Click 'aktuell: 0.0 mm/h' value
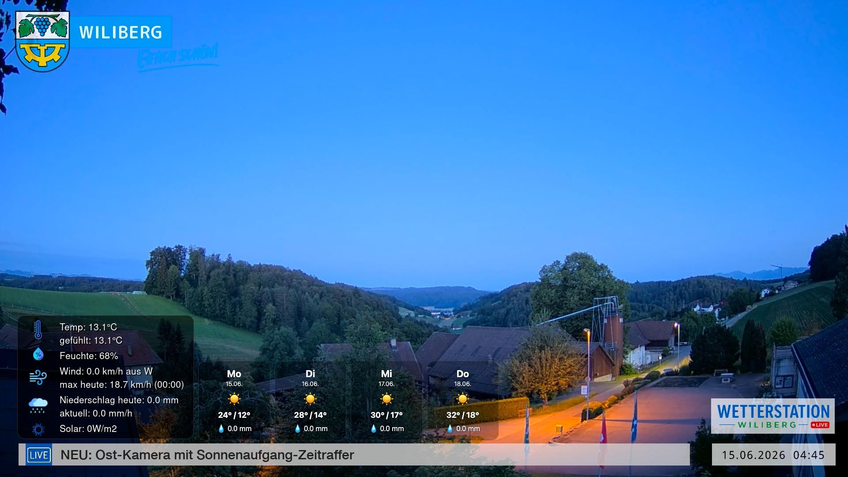 click(96, 413)
